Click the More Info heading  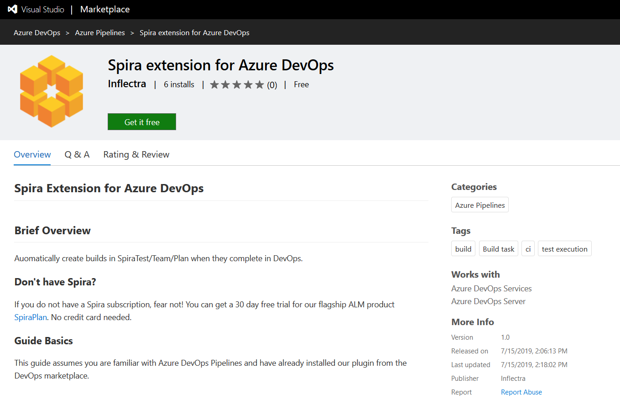473,322
